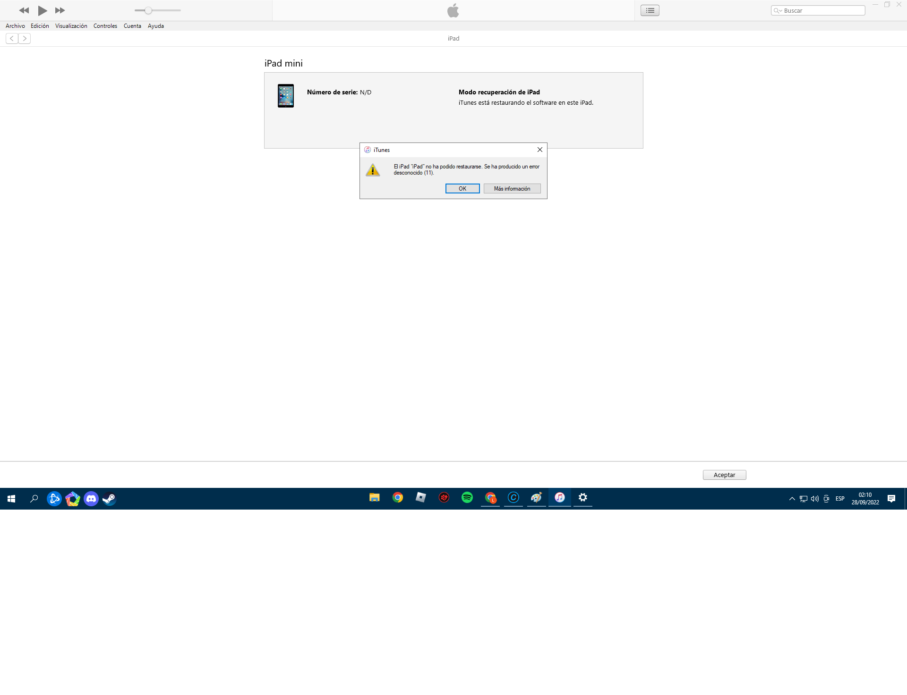907x695 pixels.
Task: Click the Aceptar button
Action: coord(724,475)
